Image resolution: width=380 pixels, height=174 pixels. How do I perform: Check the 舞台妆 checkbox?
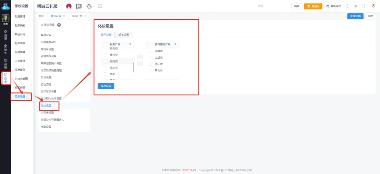pyautogui.click(x=151, y=70)
